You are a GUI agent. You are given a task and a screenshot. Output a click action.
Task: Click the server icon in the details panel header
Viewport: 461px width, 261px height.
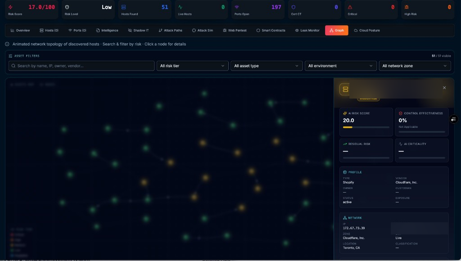pyautogui.click(x=345, y=90)
